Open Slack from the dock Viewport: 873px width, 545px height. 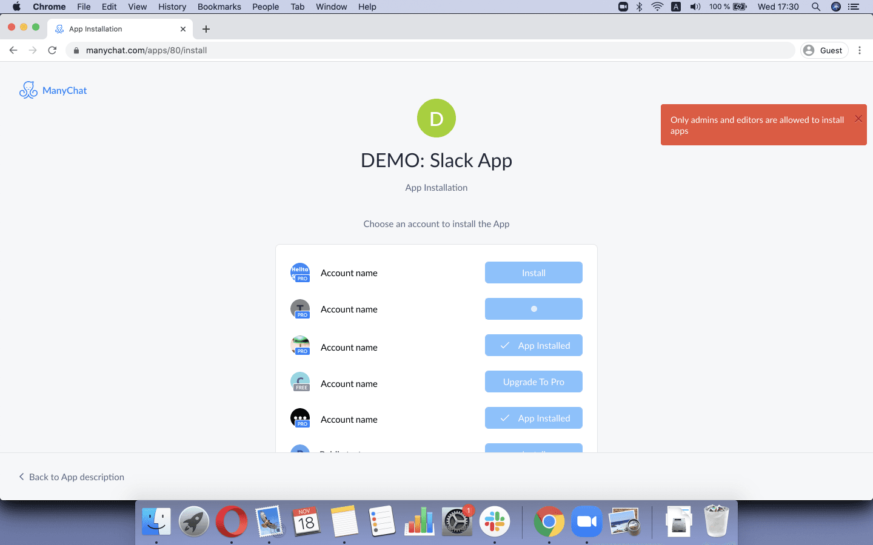495,521
